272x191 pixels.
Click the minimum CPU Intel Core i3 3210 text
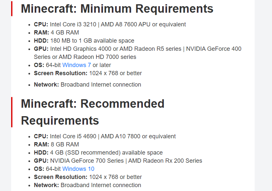pyautogui.click(x=73, y=24)
